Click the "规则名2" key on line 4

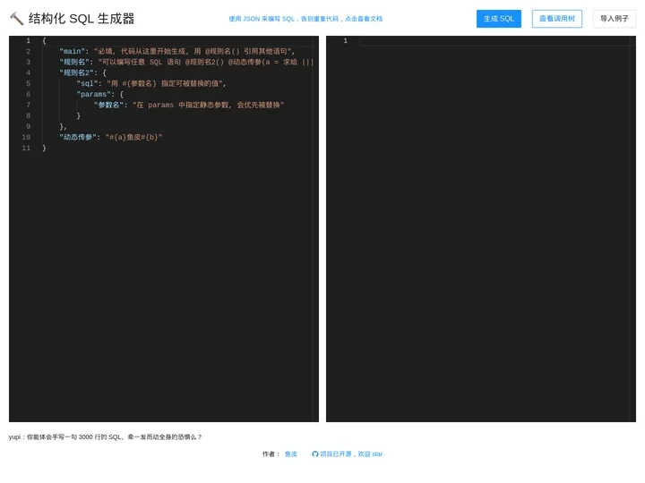(x=76, y=72)
